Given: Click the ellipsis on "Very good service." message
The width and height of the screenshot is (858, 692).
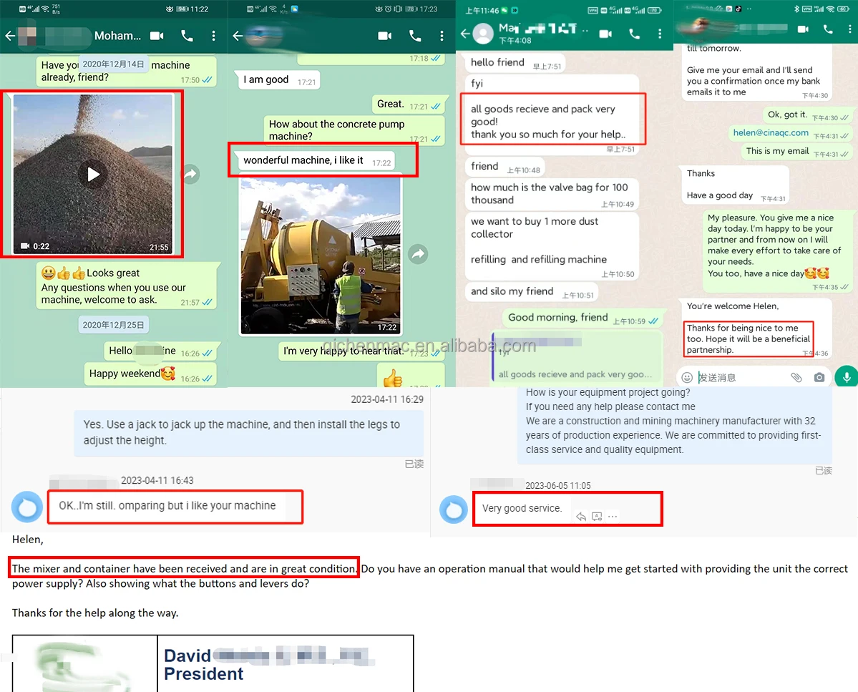Looking at the screenshot, I should [x=613, y=517].
